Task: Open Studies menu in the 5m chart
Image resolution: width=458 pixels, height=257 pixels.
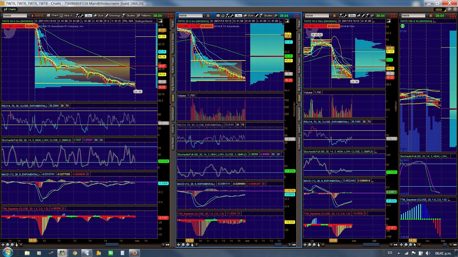Action: pos(266,15)
